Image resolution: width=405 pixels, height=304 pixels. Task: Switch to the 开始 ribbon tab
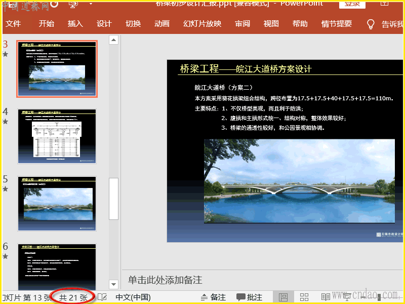[x=46, y=24]
